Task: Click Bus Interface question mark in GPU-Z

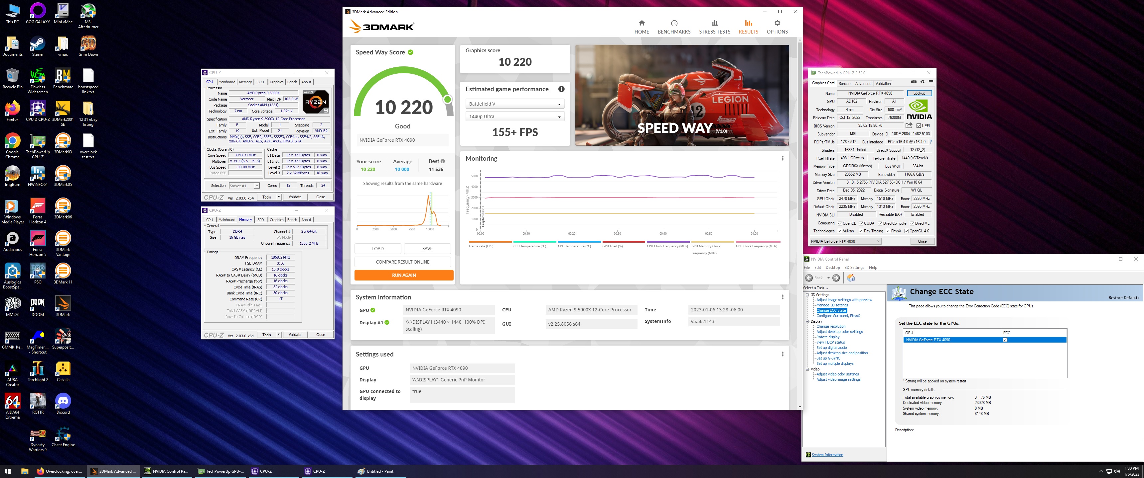Action: 930,142
